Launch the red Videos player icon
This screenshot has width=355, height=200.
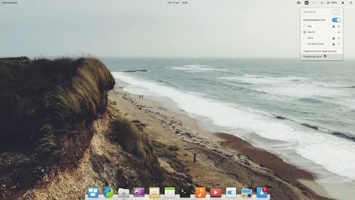216,193
